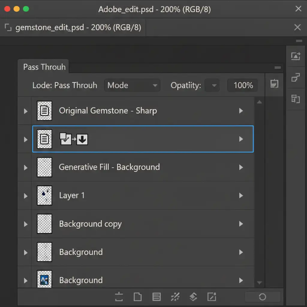Image resolution: width=307 pixels, height=307 pixels.
Task: Expand the Generative Fill - Background layer
Action: coord(25,168)
